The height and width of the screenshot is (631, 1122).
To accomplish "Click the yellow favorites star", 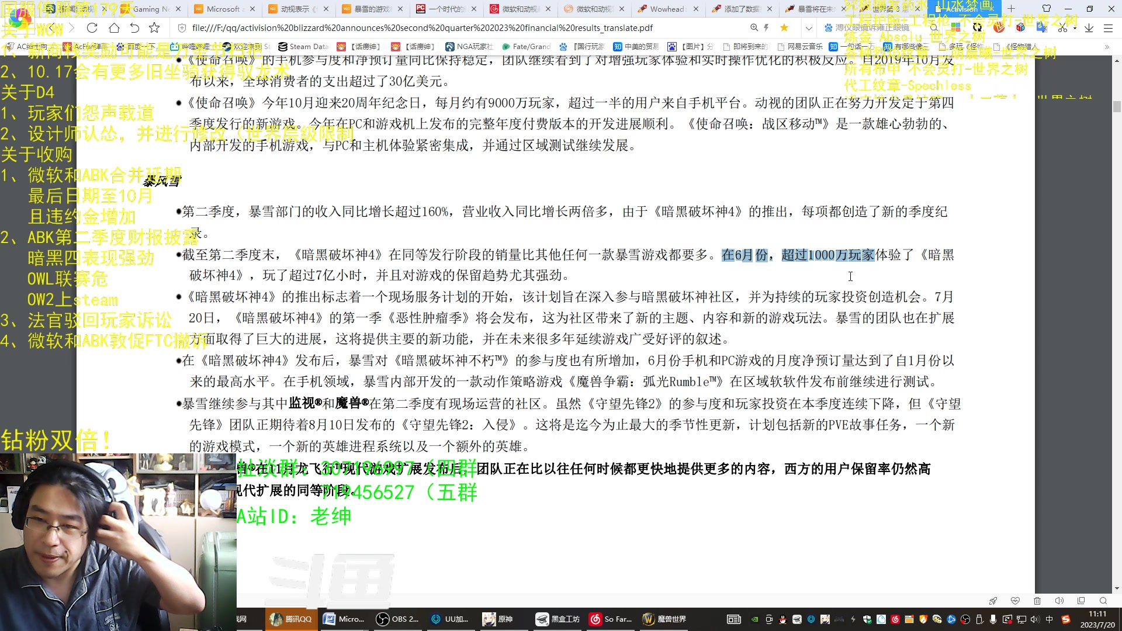I will 784,27.
